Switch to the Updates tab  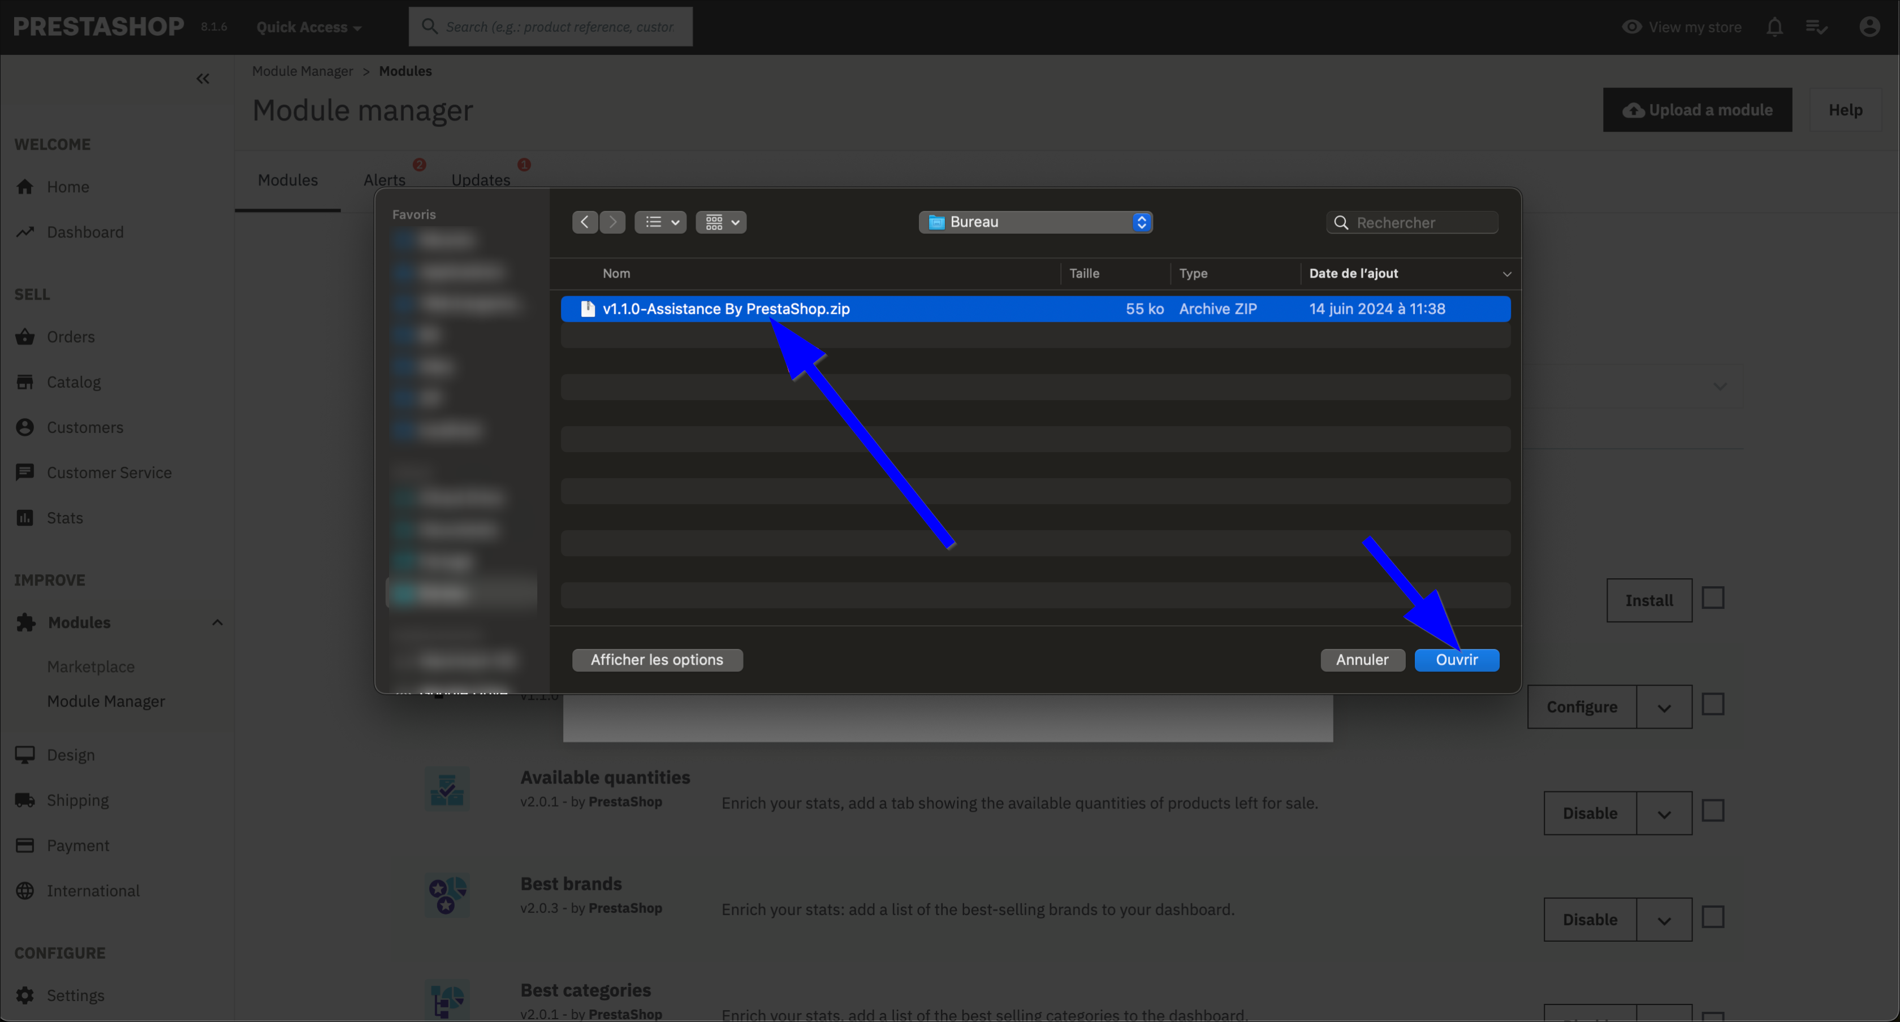(x=481, y=180)
